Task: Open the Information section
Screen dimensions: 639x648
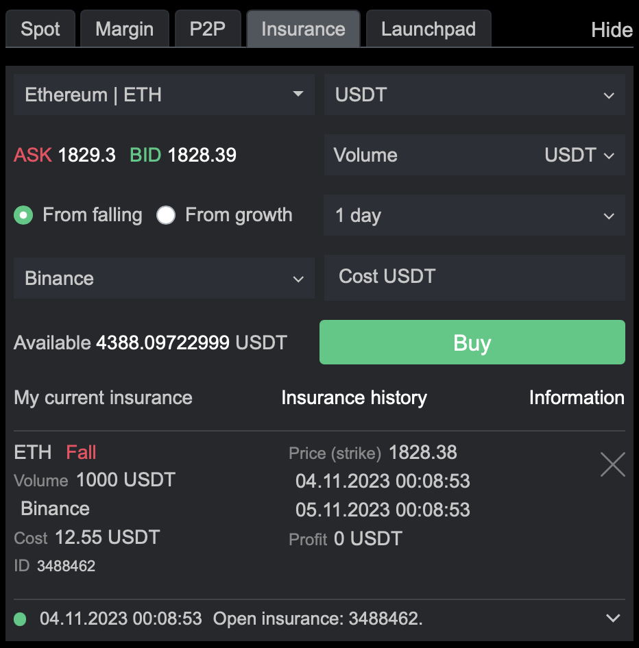Action: pyautogui.click(x=576, y=398)
